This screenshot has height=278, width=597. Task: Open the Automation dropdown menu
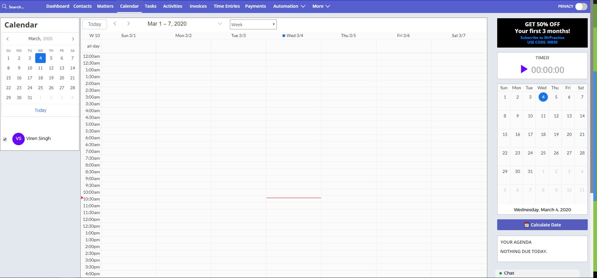click(x=289, y=6)
